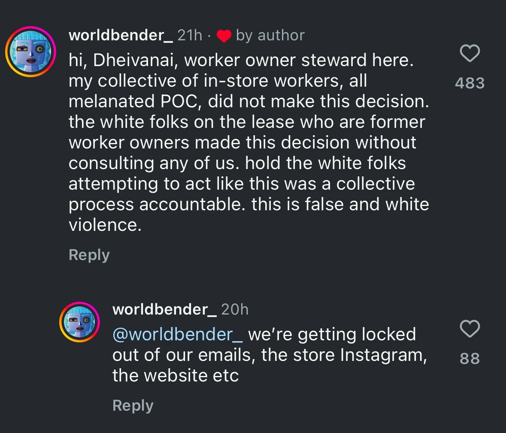View the 88 likes count

(470, 358)
